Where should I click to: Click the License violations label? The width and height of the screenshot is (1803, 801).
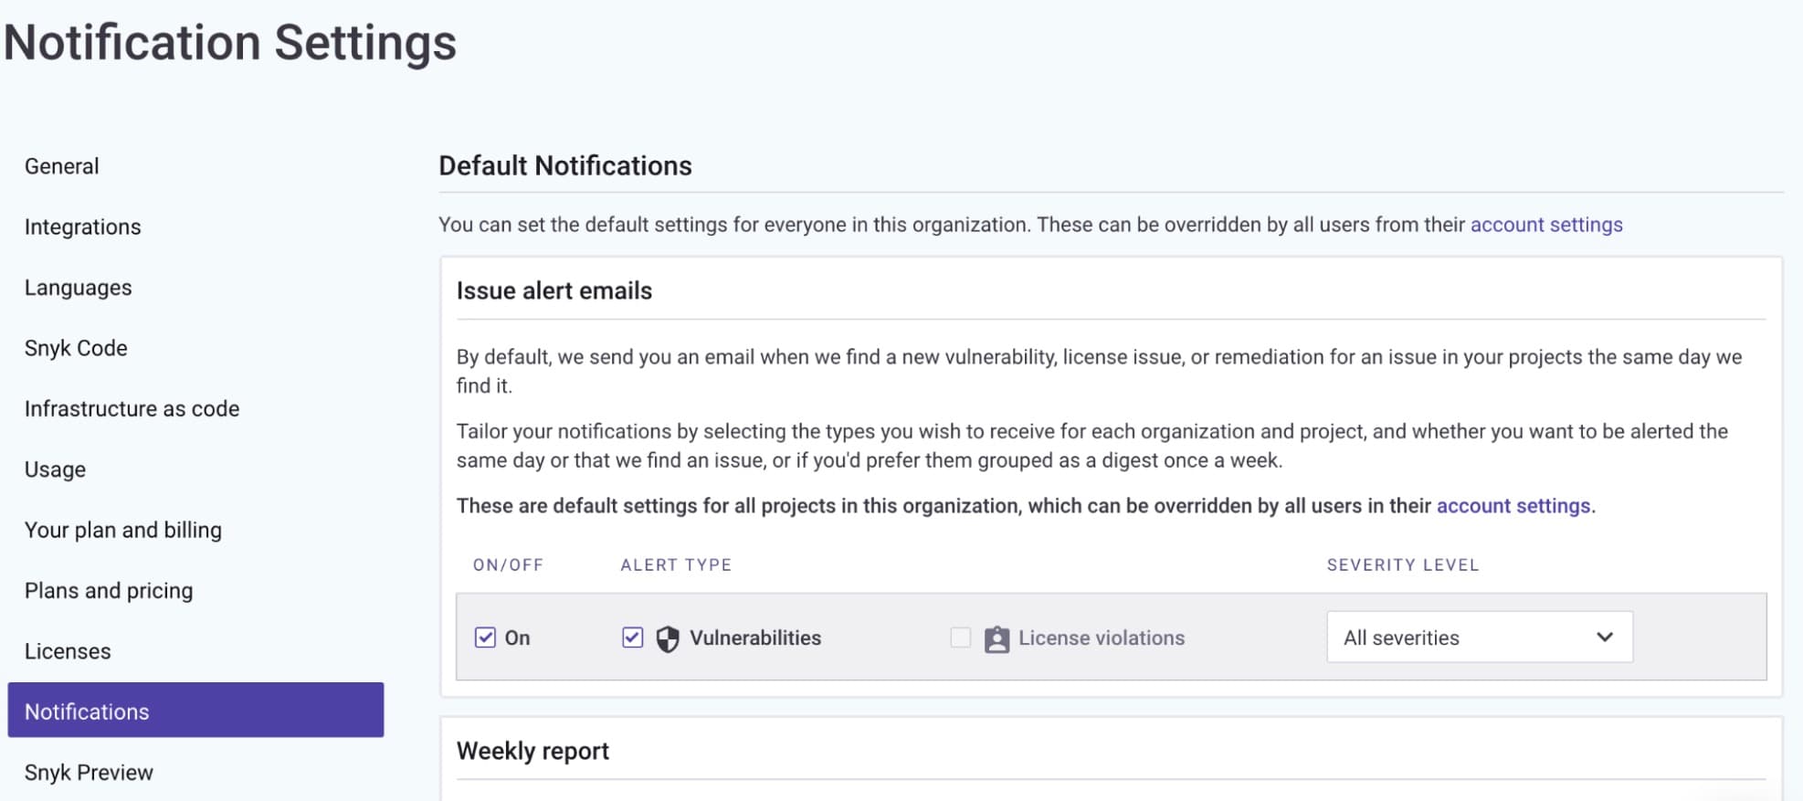[x=1102, y=638]
